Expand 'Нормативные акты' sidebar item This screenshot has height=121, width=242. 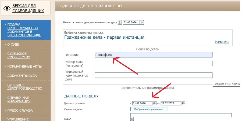click(x=24, y=67)
